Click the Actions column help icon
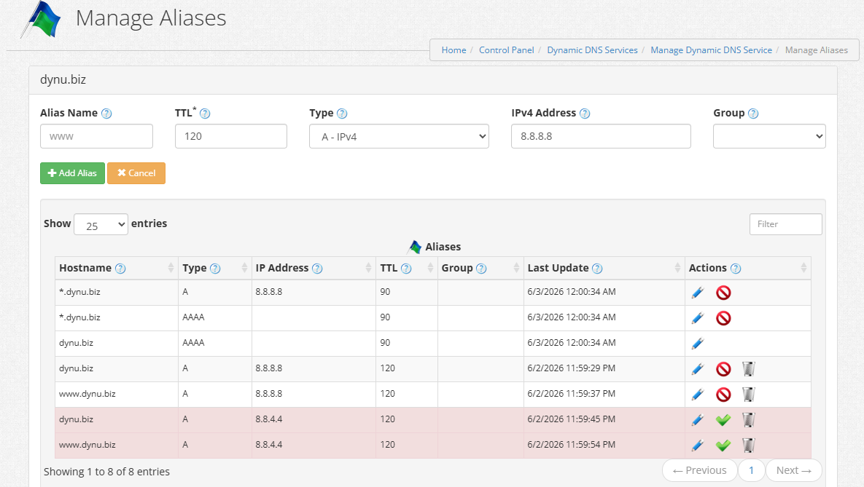Screen dimensions: 864x487 736,269
